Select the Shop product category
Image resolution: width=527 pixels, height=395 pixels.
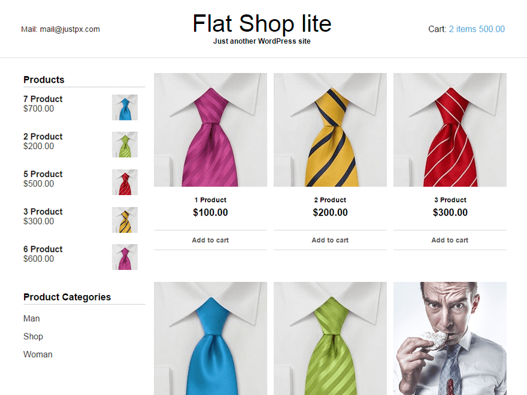[x=34, y=336]
